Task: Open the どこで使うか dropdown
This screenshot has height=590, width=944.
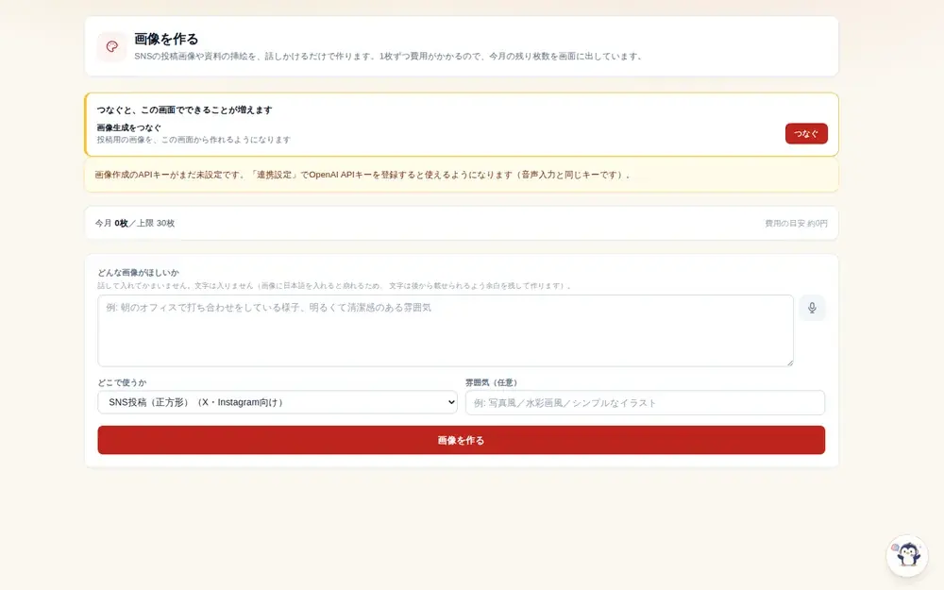Action: click(277, 402)
